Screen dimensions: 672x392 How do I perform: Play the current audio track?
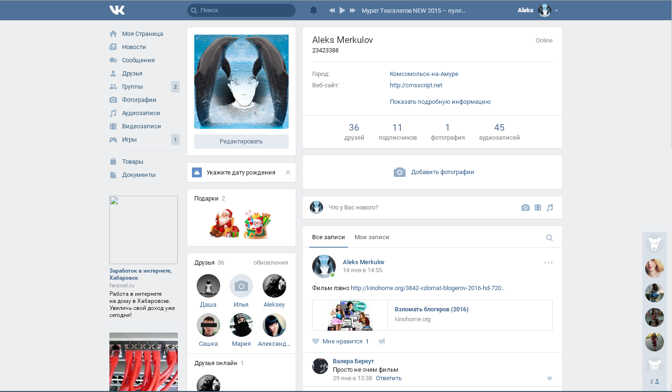click(x=342, y=10)
